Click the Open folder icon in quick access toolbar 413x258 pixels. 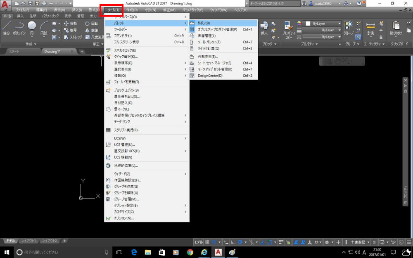pyautogui.click(x=23, y=3)
